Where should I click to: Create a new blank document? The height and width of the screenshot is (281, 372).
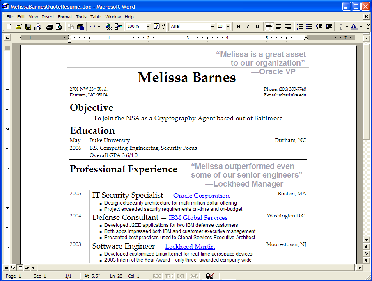tap(9, 27)
